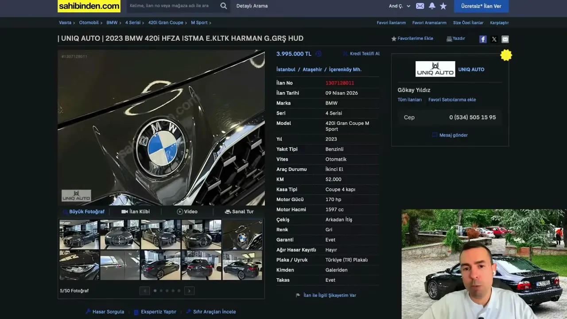Image resolution: width=567 pixels, height=319 pixels.
Task: Open Detaylı Arama link
Action: coord(252,6)
